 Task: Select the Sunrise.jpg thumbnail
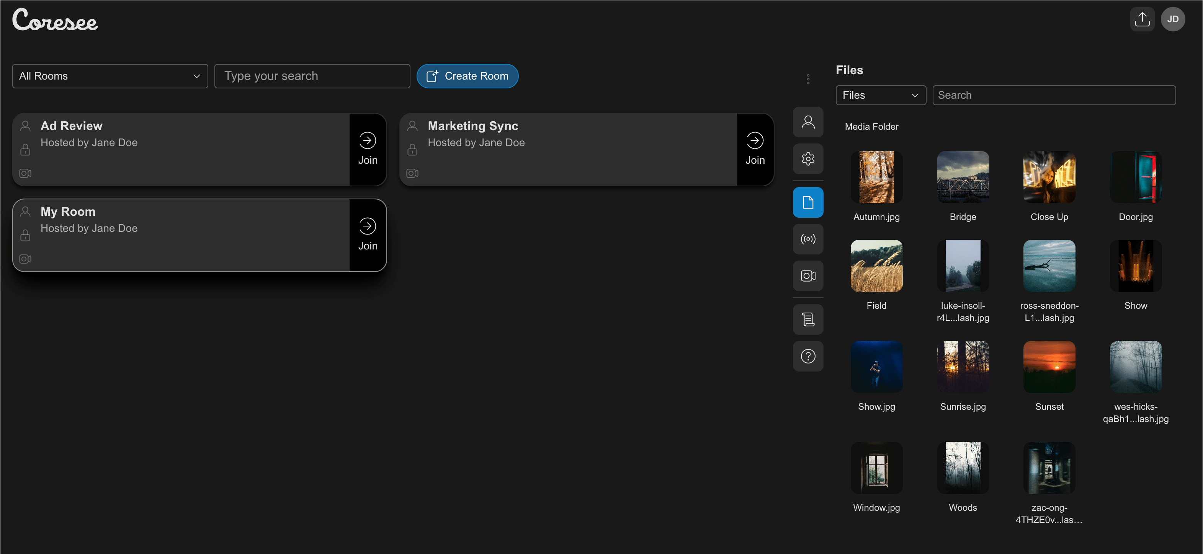[x=963, y=367]
